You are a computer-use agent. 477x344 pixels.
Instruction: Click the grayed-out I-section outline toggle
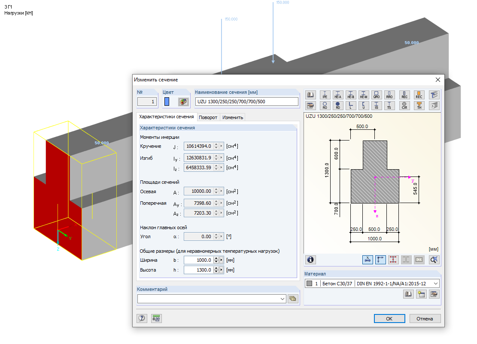[406, 260]
